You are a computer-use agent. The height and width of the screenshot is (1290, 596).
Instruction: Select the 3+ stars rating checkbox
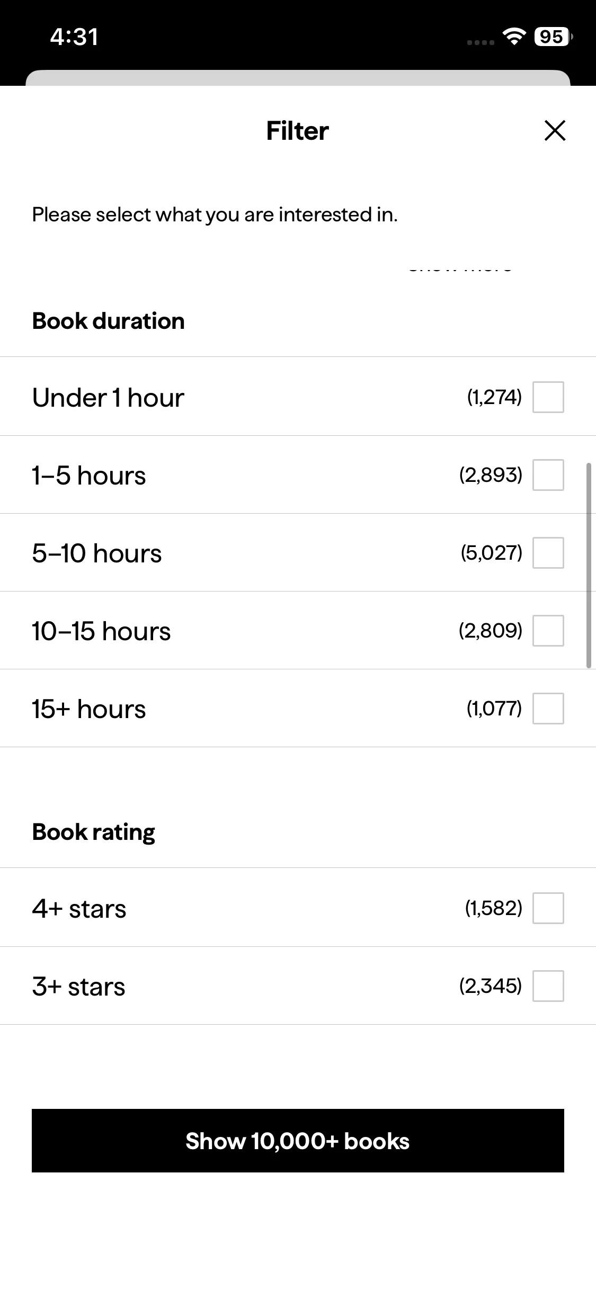548,986
